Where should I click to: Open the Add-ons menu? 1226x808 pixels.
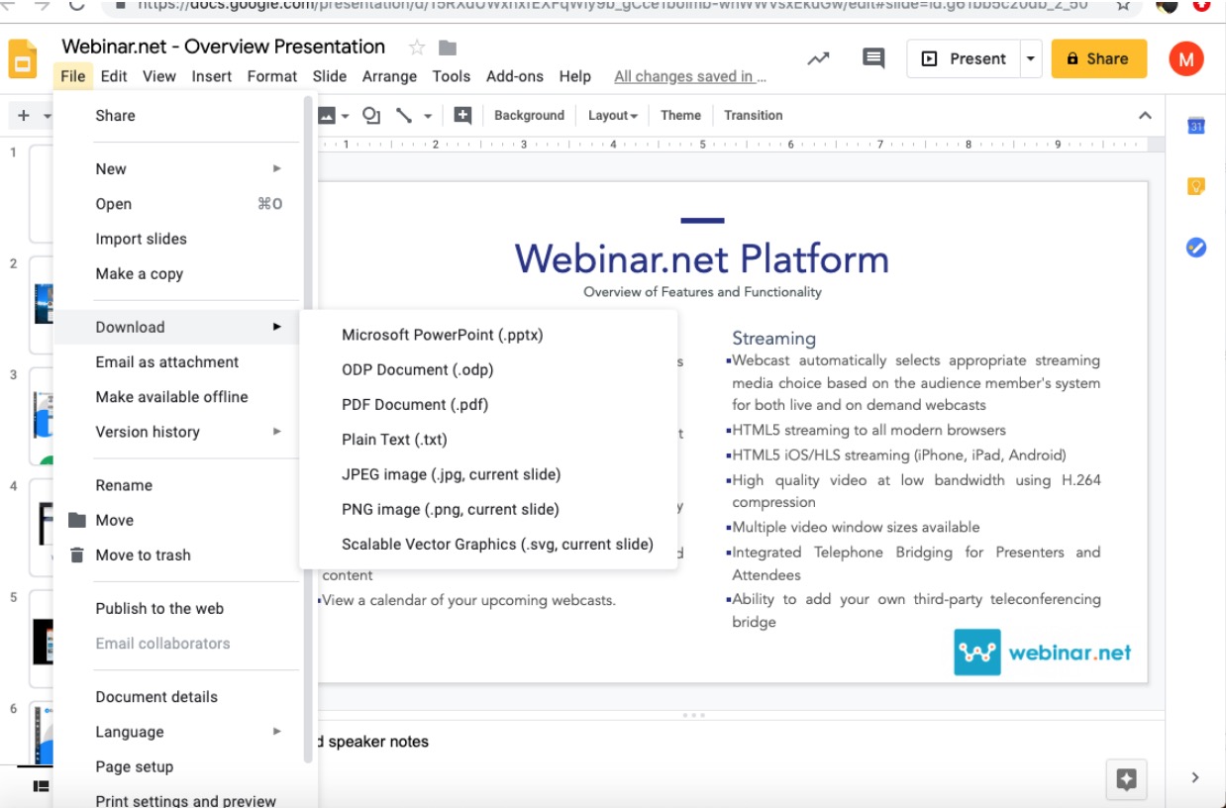[x=515, y=76]
